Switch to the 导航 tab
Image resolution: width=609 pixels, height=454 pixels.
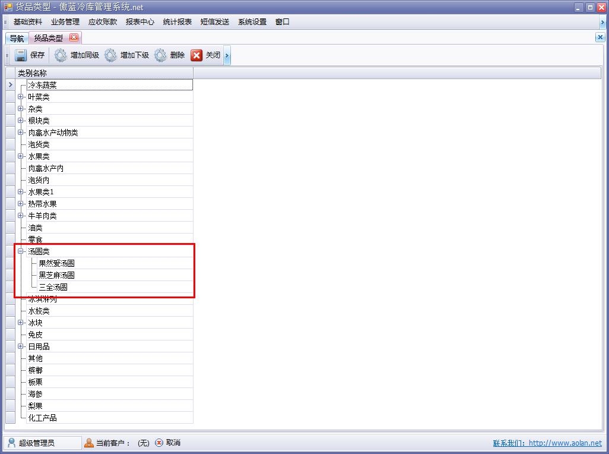pyautogui.click(x=17, y=38)
